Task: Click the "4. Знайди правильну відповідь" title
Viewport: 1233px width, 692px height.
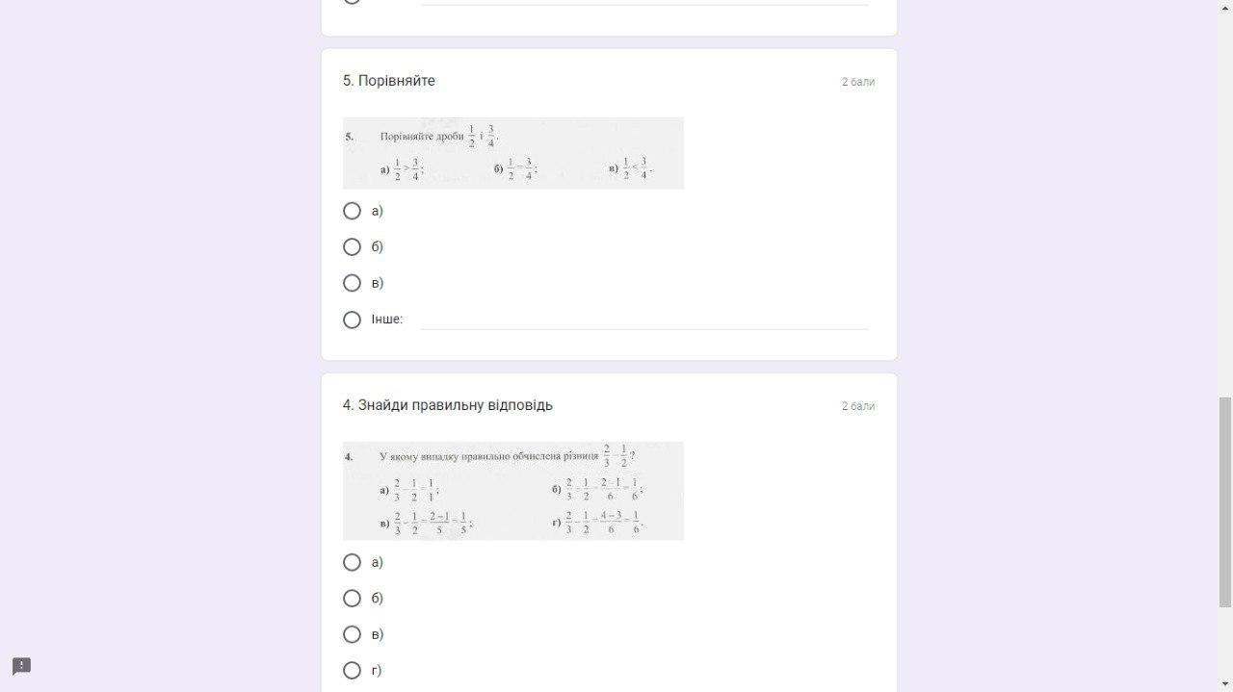Action: pyautogui.click(x=448, y=405)
